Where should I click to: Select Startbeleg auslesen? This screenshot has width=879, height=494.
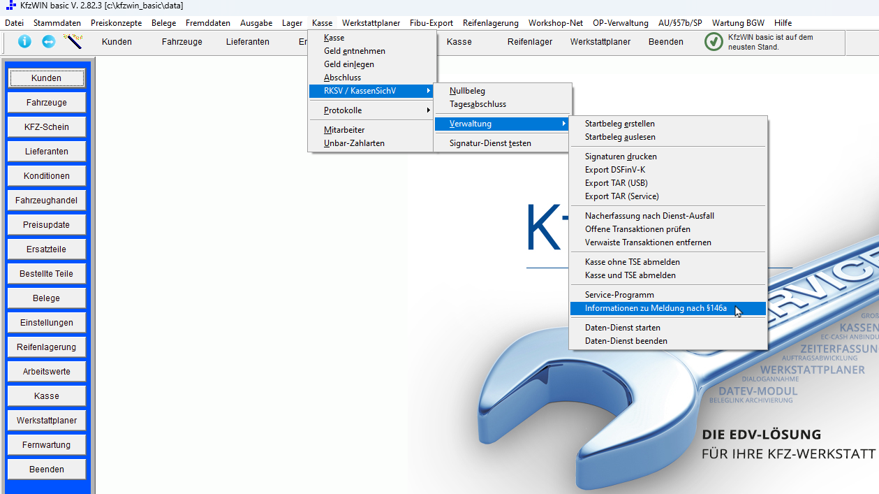668,137
